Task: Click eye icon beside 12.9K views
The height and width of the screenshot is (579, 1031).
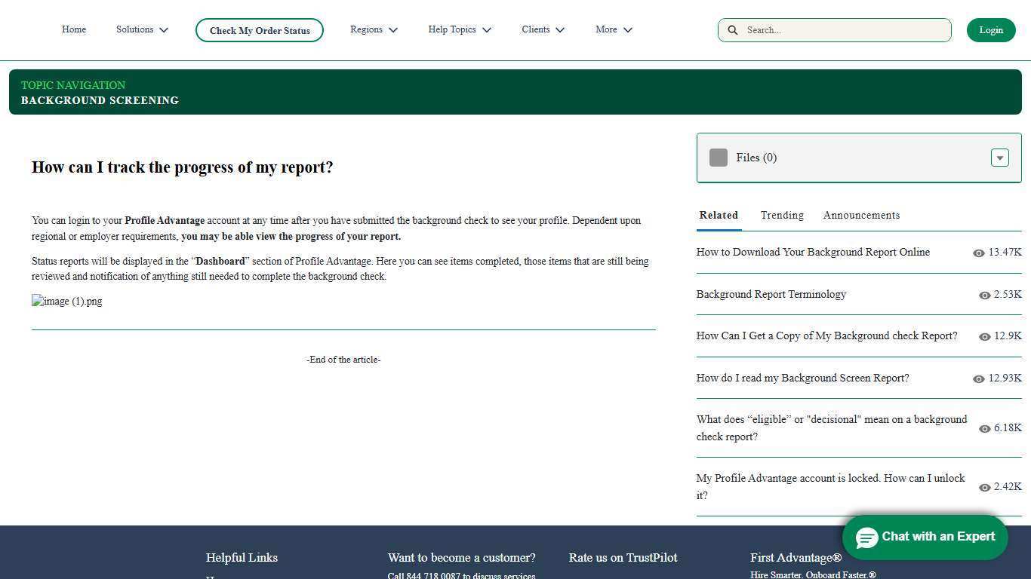Action: (x=984, y=337)
